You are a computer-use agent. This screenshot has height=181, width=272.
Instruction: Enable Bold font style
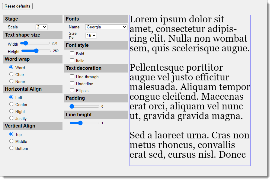pyautogui.click(x=72, y=53)
